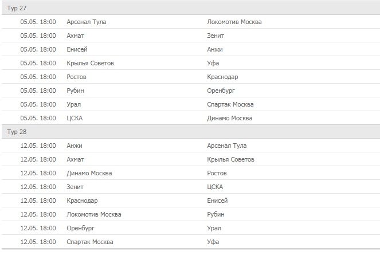The image size is (380, 275).
Task: Click Анжи home team in Тур 28
Action: [x=75, y=146]
